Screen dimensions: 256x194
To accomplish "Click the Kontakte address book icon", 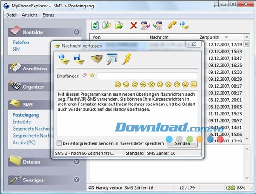I will point(15,30).
